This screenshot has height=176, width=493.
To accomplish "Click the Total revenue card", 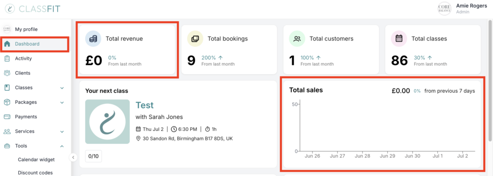I will [127, 50].
